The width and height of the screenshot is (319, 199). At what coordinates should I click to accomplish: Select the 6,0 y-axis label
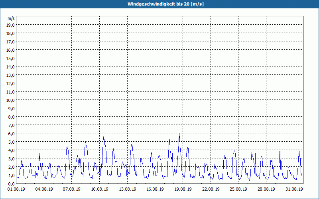click(12, 134)
